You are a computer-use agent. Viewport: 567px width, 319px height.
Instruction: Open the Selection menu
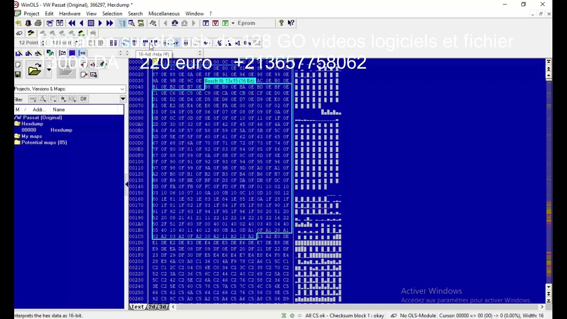112,14
